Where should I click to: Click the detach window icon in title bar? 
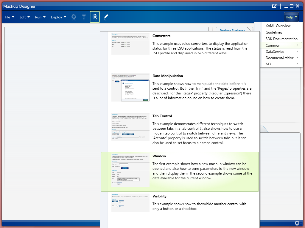click(x=275, y=6)
